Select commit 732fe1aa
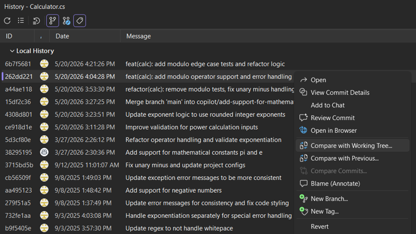The width and height of the screenshot is (416, 234). coord(18,216)
